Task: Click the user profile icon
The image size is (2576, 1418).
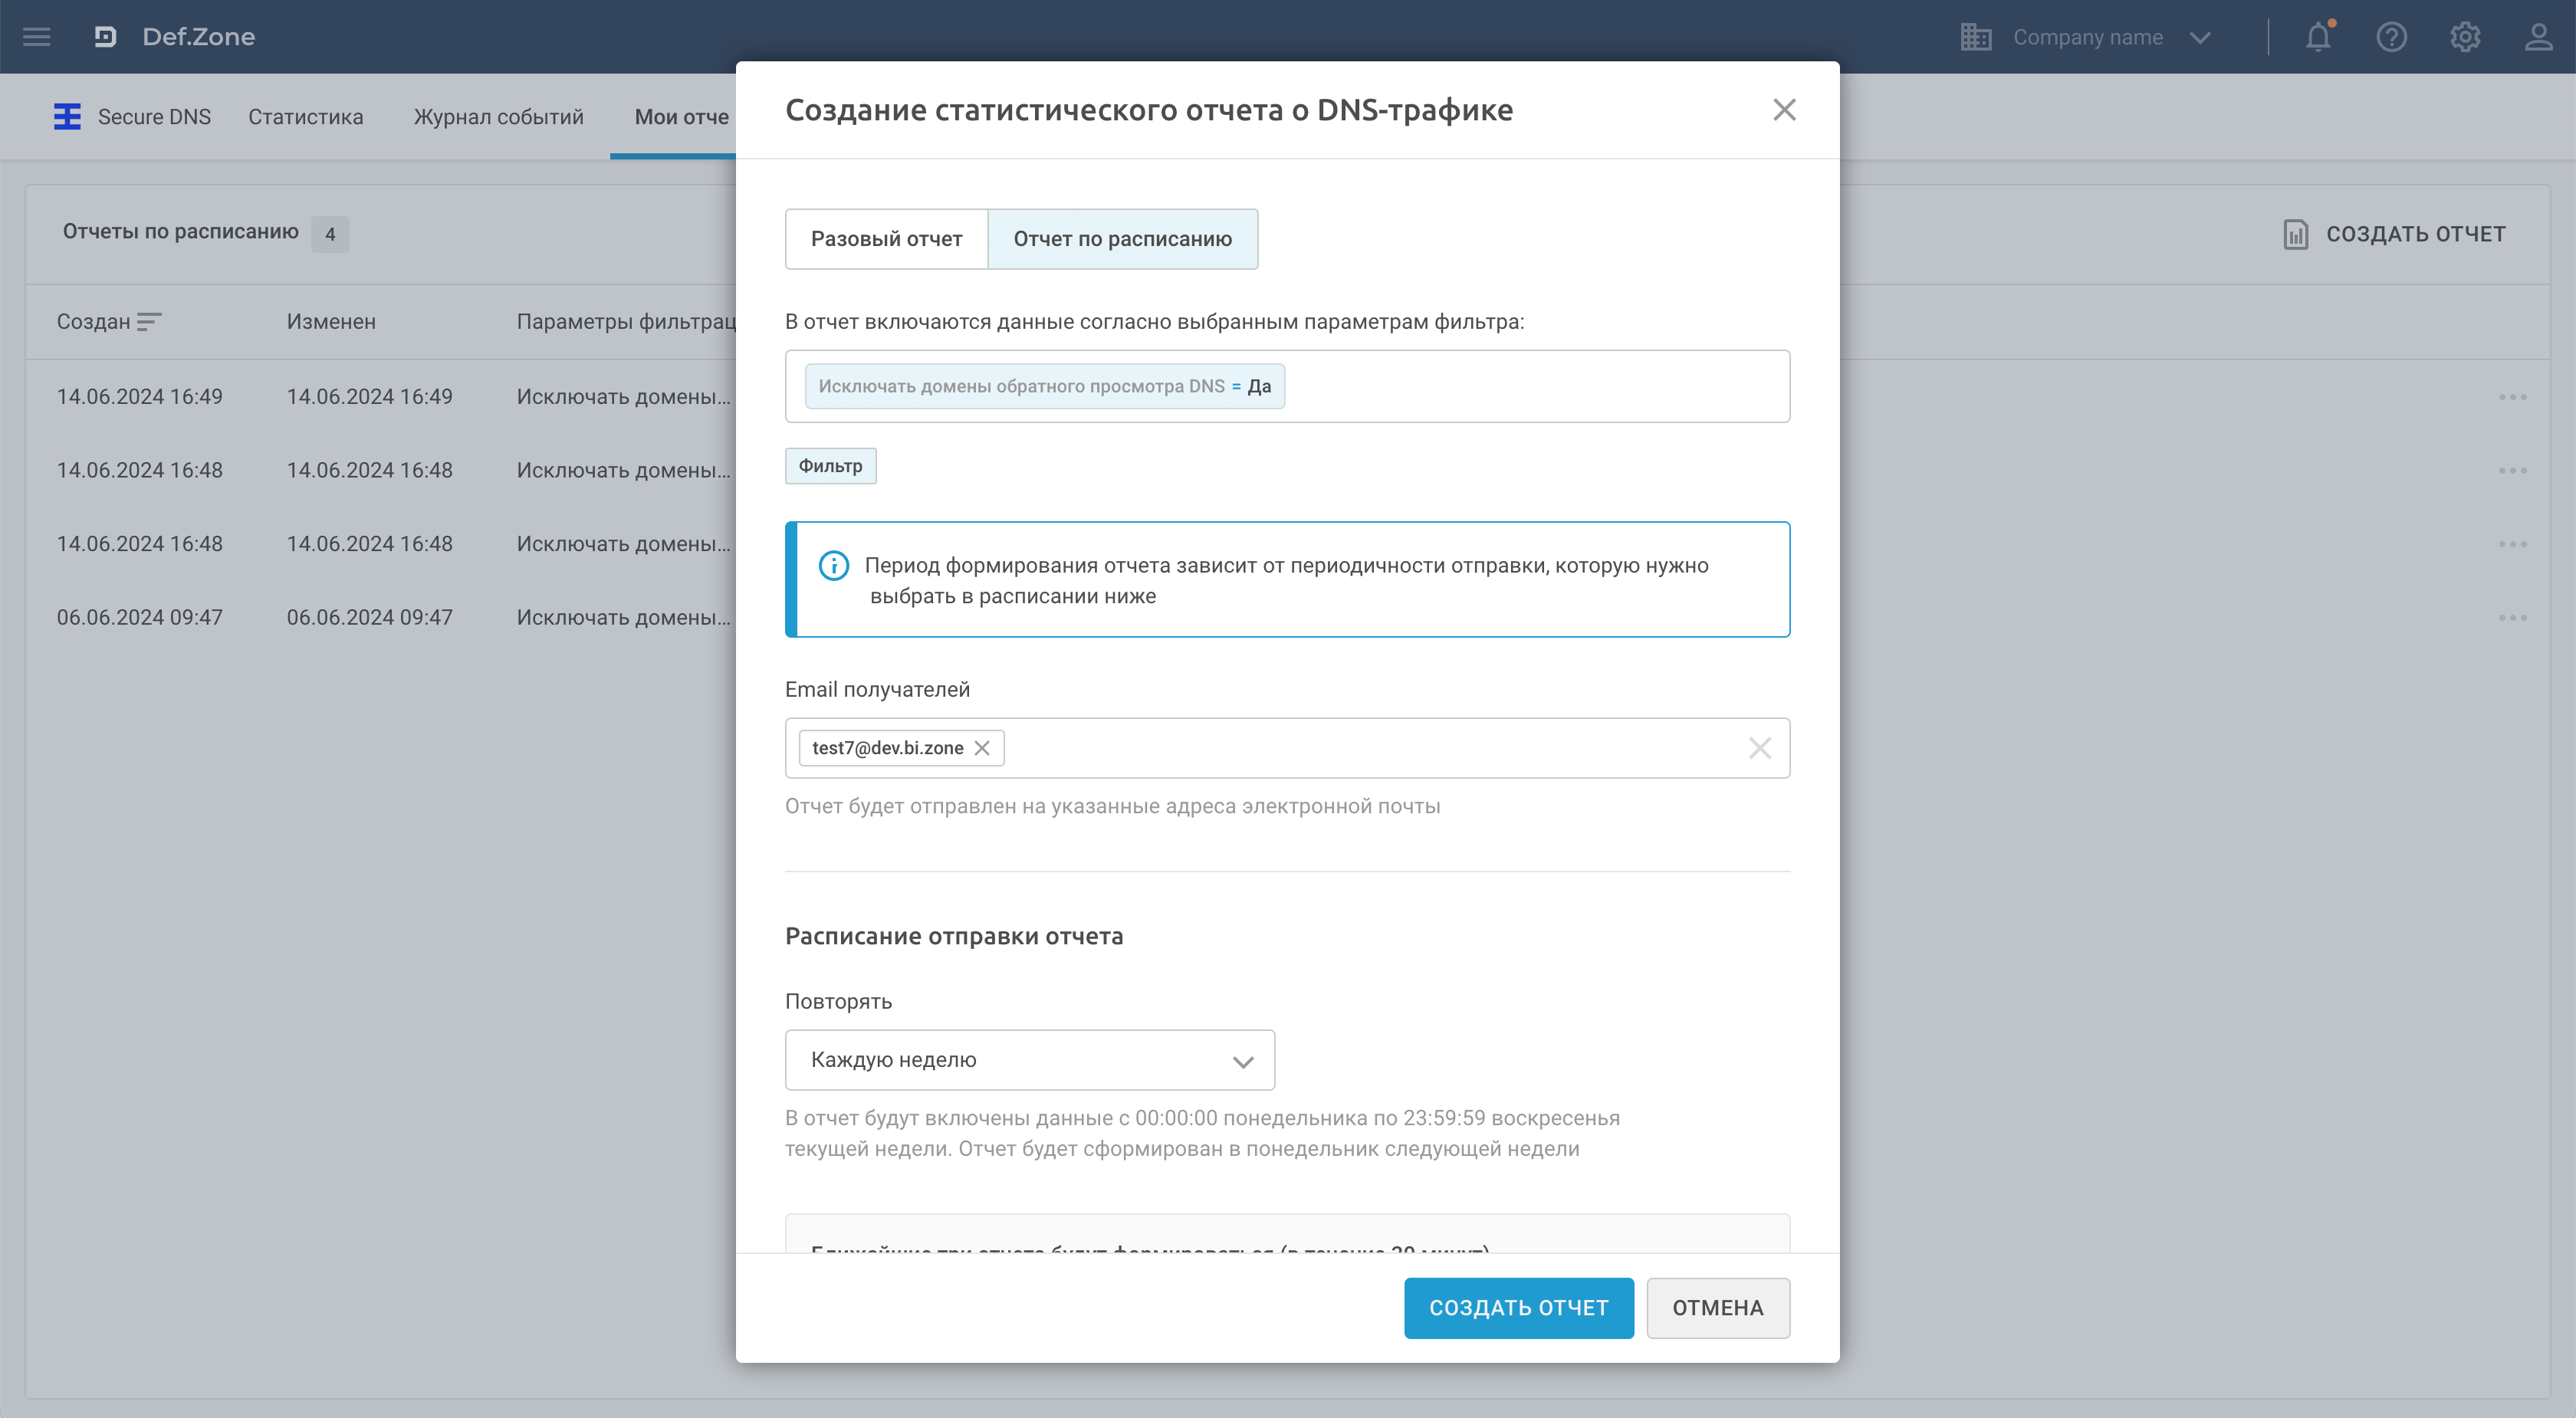Action: [2538, 37]
